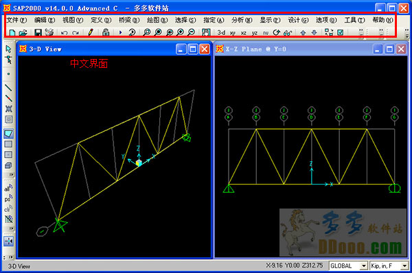Create a new model with New icon
412x273 pixels.
12,33
